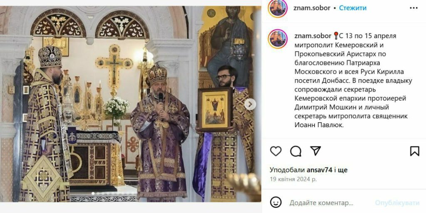Click the Стежити follow link
The height and width of the screenshot is (213, 426).
click(353, 8)
